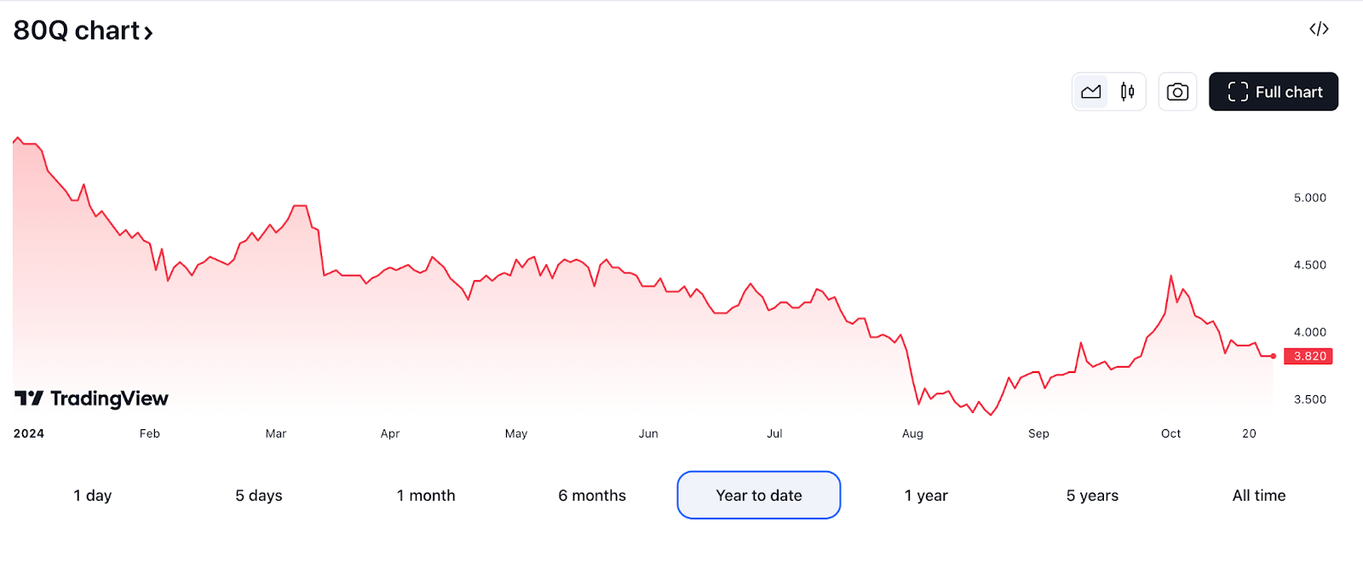Select the 6 months range
Viewport: 1363px width, 562px height.
point(592,496)
